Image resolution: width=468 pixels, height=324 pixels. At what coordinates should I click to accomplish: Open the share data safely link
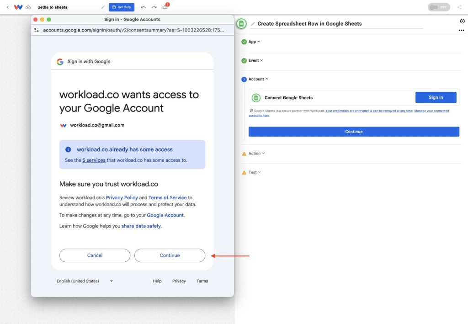coord(141,226)
